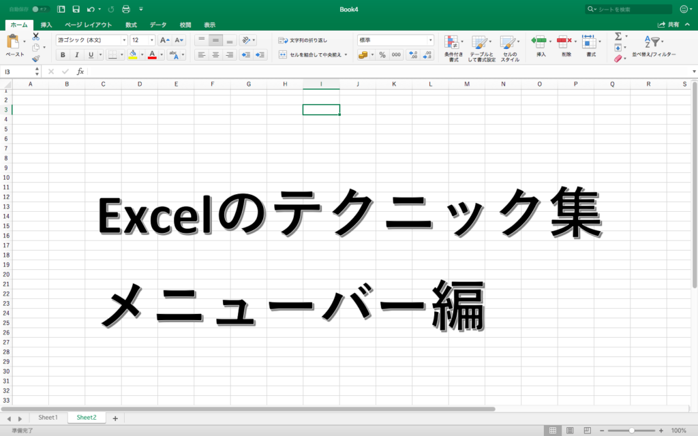
Task: Open the 校閲 tab
Action: click(185, 25)
